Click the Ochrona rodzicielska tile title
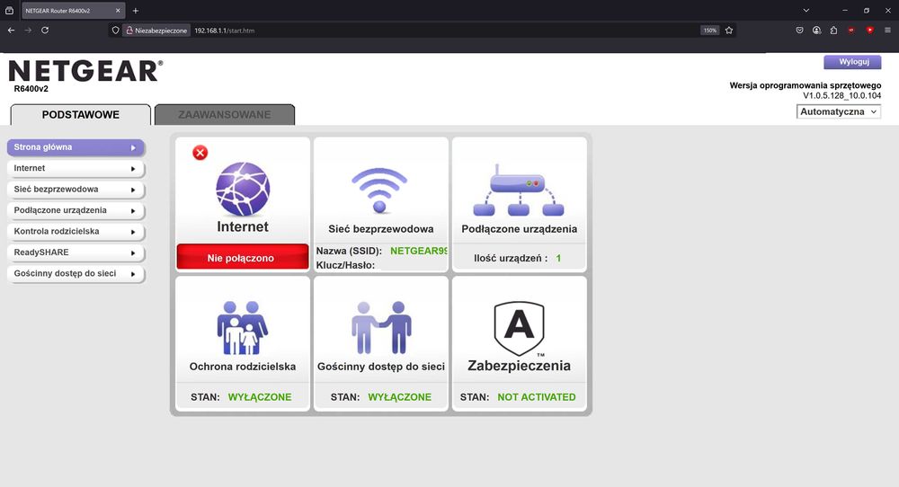This screenshot has width=899, height=487. click(243, 367)
